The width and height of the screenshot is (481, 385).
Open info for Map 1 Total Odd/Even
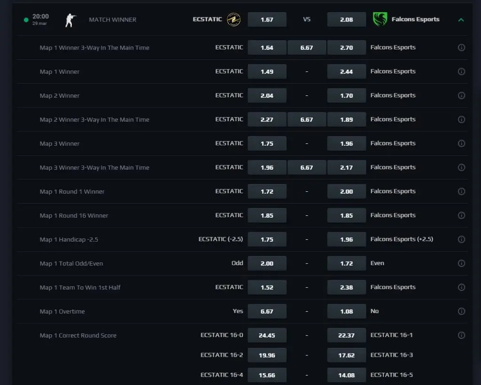pos(461,263)
